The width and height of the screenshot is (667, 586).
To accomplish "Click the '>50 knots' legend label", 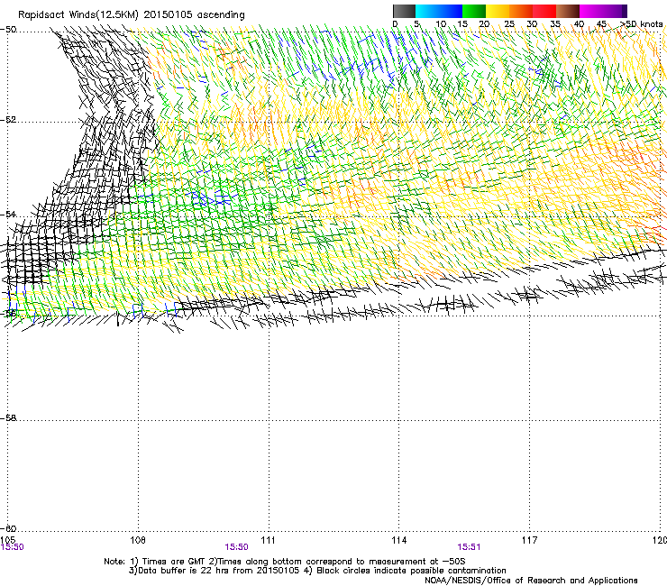I will 641,23.
